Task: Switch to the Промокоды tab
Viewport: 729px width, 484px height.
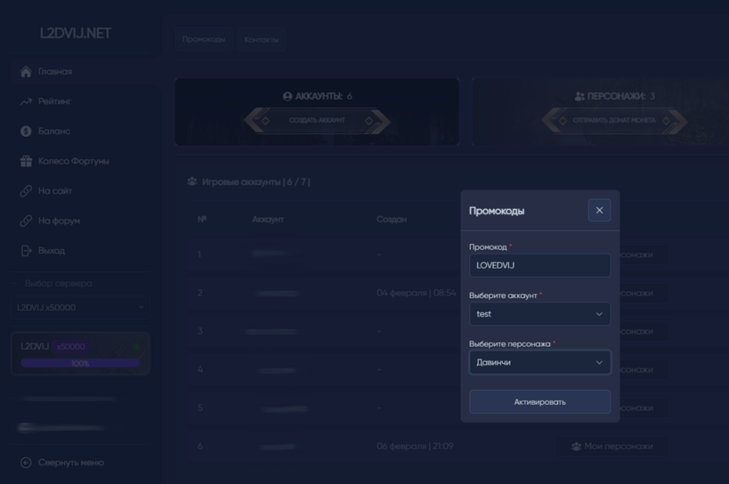Action: click(203, 39)
